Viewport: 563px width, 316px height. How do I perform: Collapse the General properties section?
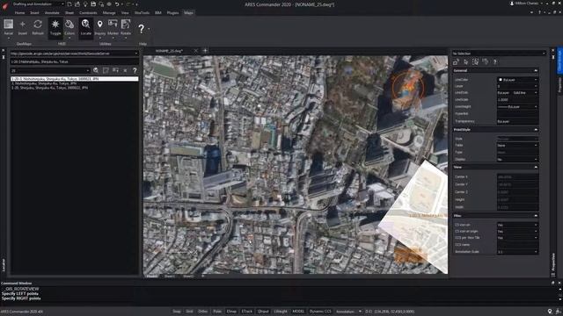tap(536, 70)
